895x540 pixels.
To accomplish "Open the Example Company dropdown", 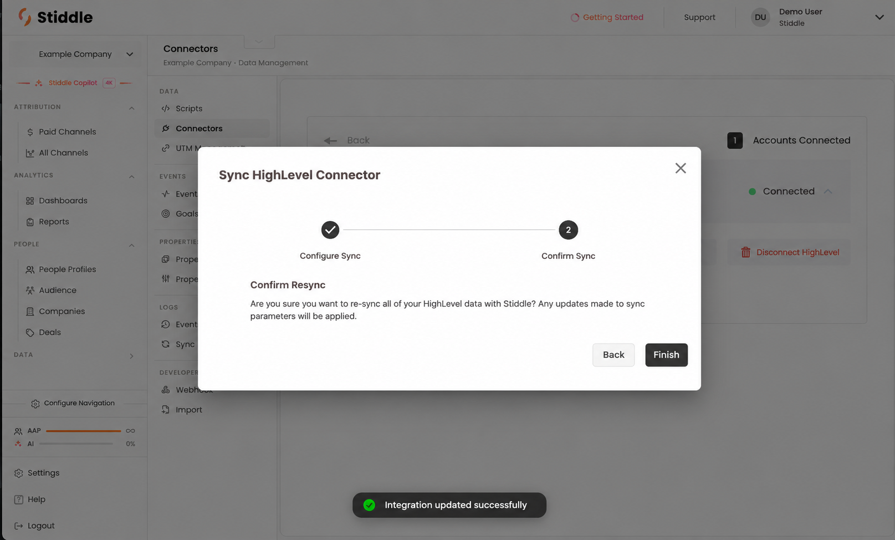I will coord(76,54).
